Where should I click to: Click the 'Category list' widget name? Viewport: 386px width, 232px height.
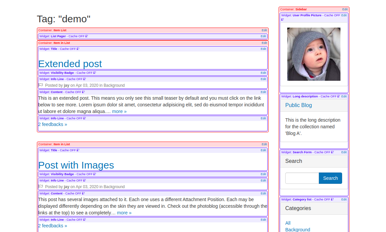coord(302,199)
